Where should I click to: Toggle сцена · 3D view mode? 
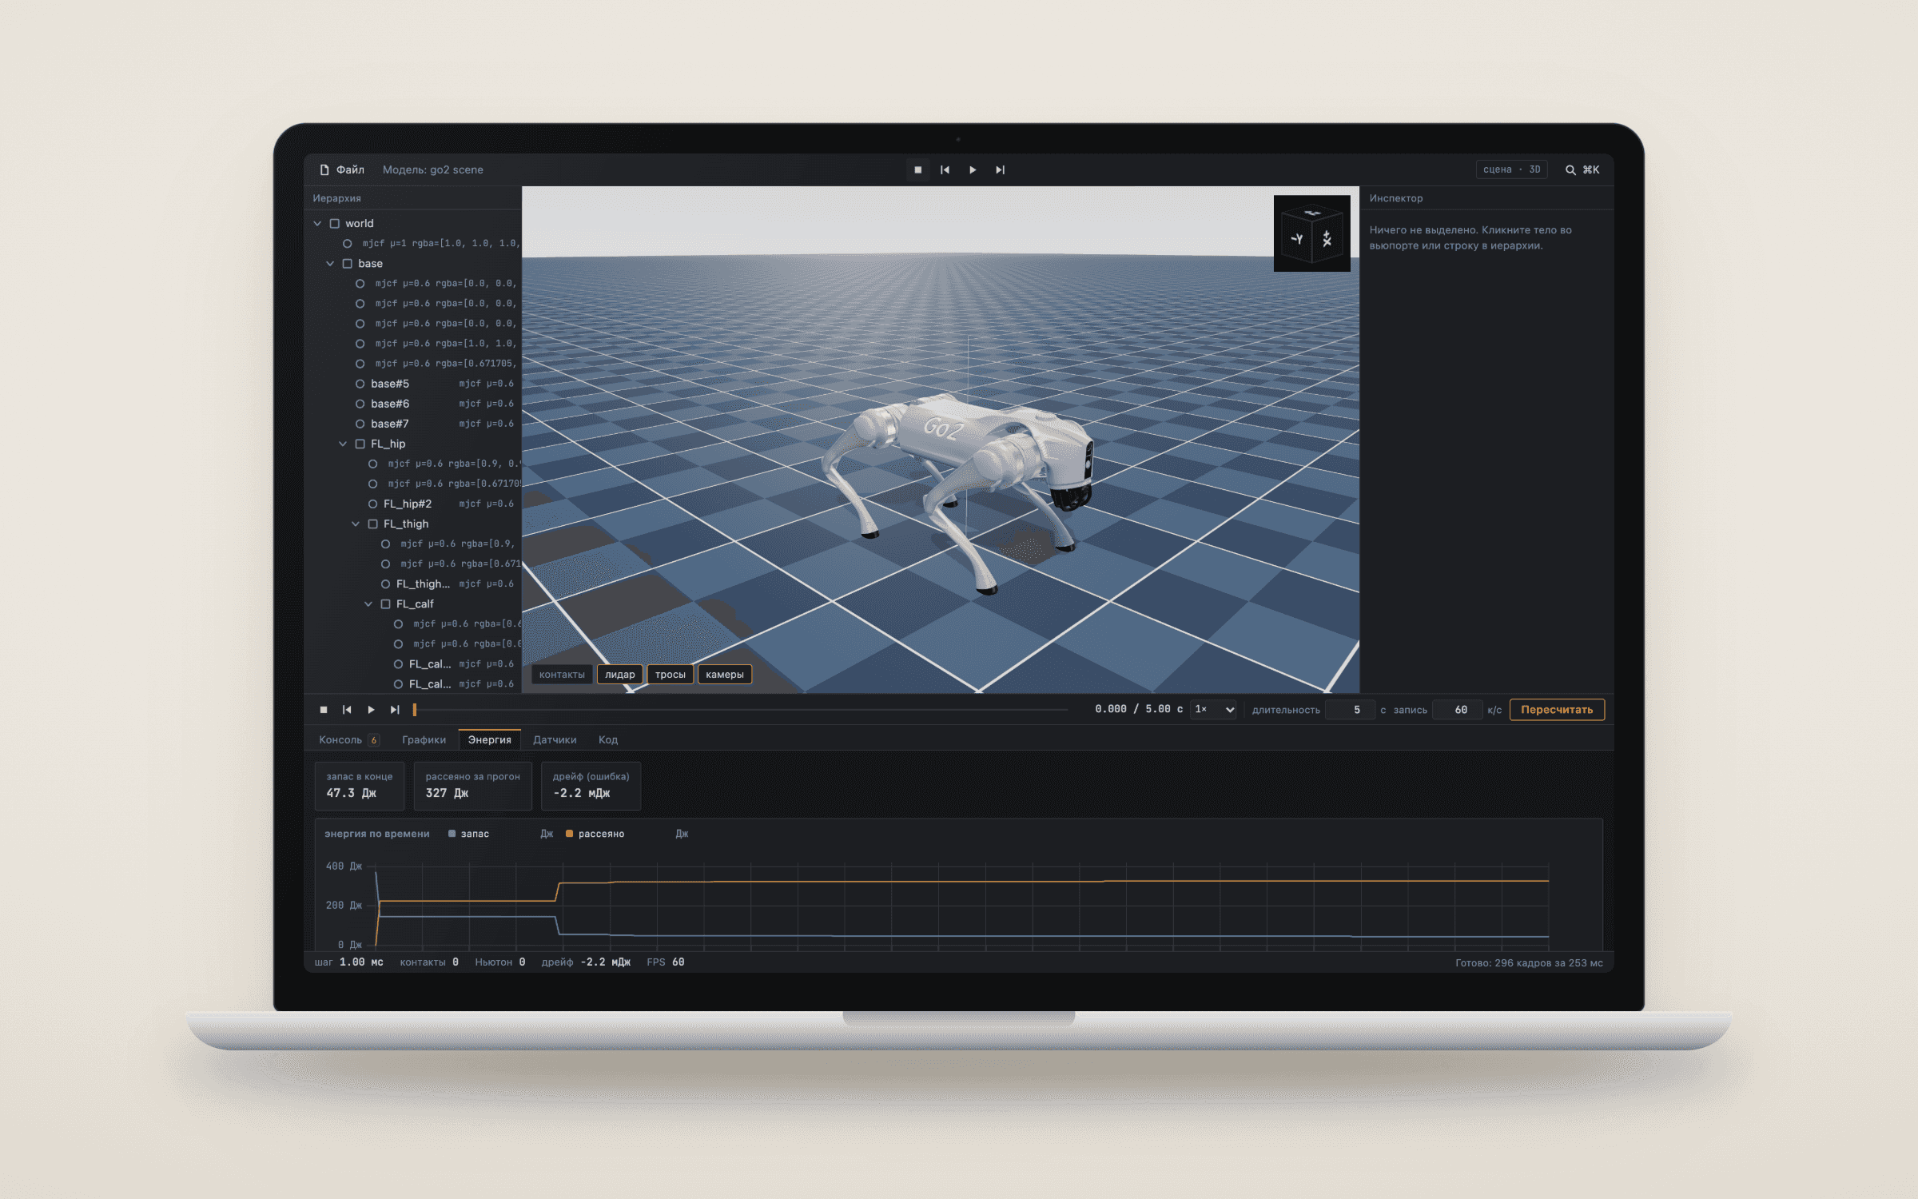(1511, 169)
